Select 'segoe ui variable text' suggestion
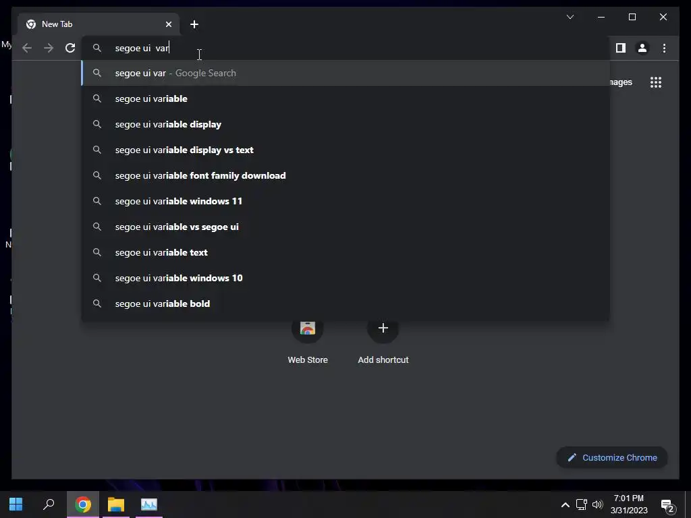 [345, 252]
